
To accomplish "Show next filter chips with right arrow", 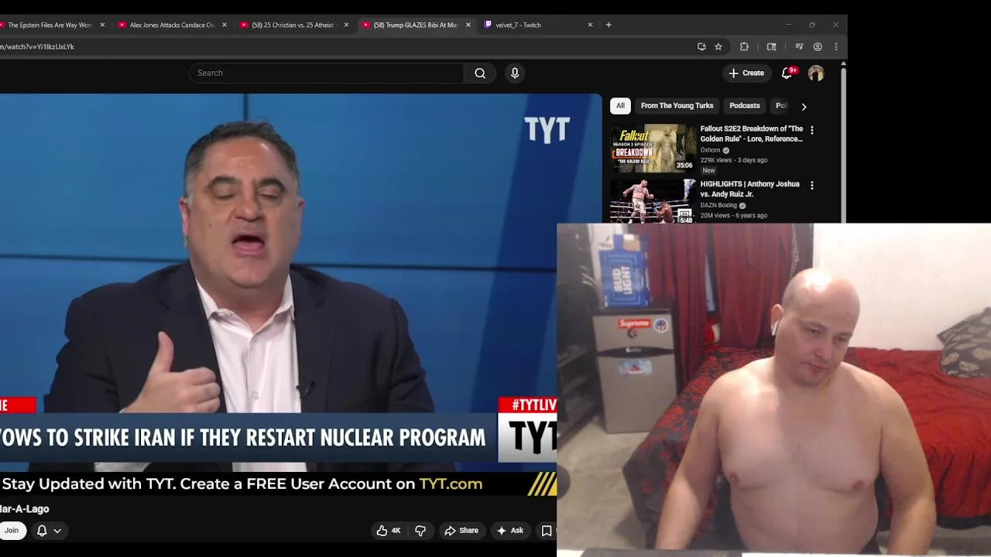I will (x=804, y=106).
